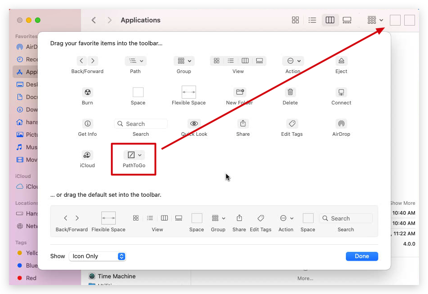Click the Eject icon in the customization palette
Image resolution: width=428 pixels, height=294 pixels.
341,61
